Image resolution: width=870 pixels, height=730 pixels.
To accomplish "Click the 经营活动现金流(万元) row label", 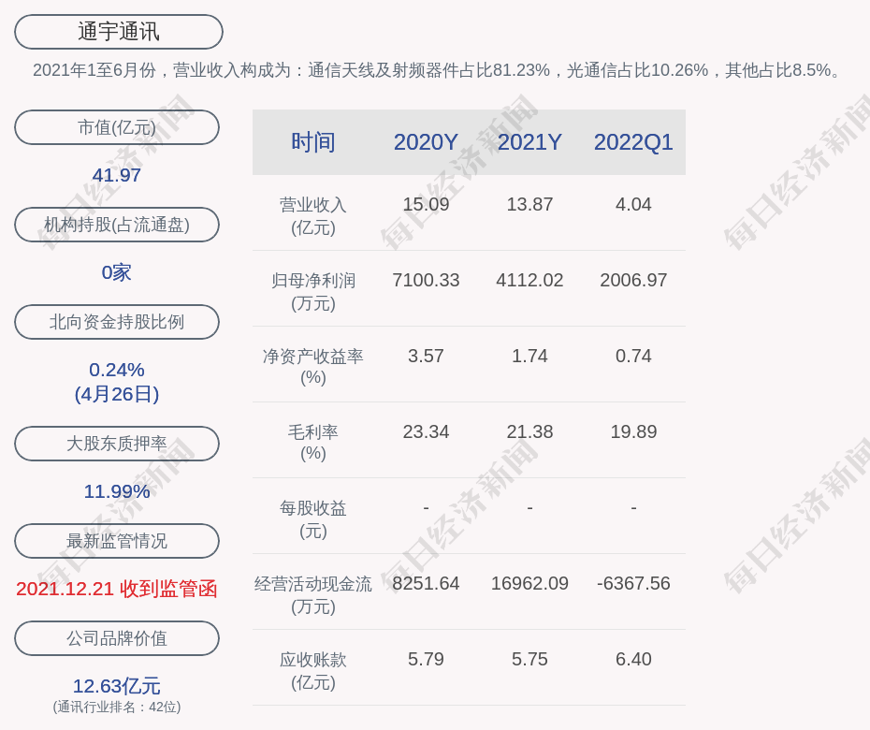I will 313,595.
